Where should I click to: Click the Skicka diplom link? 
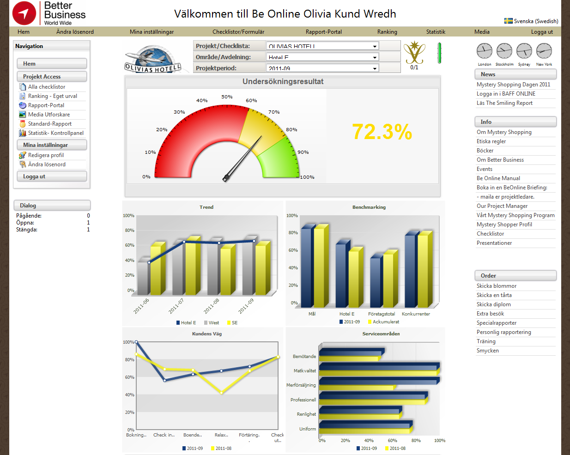tap(494, 304)
